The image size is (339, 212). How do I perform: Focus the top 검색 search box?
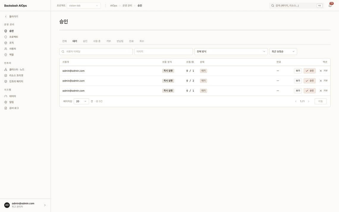(x=296, y=6)
